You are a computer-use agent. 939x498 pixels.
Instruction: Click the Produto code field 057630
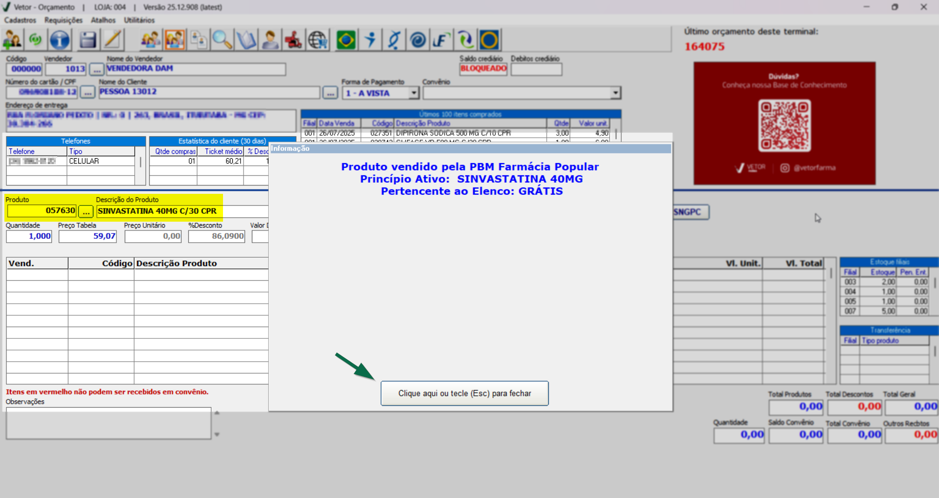coord(42,211)
